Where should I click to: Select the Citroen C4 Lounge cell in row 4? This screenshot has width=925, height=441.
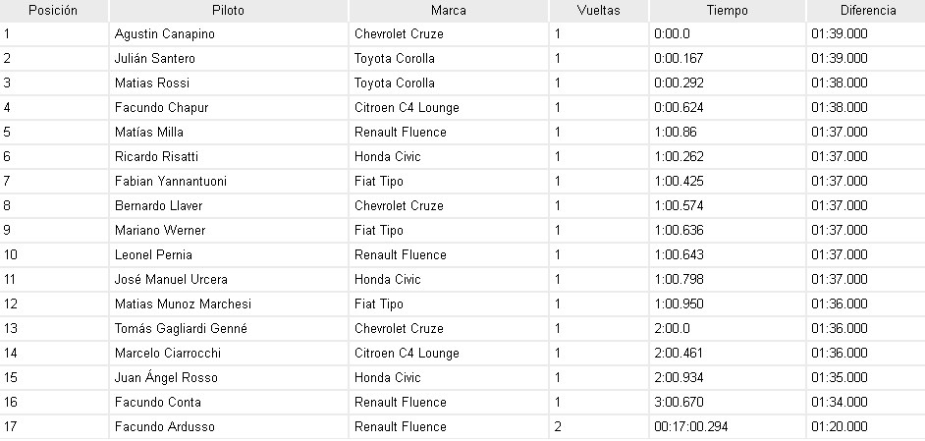tap(407, 108)
